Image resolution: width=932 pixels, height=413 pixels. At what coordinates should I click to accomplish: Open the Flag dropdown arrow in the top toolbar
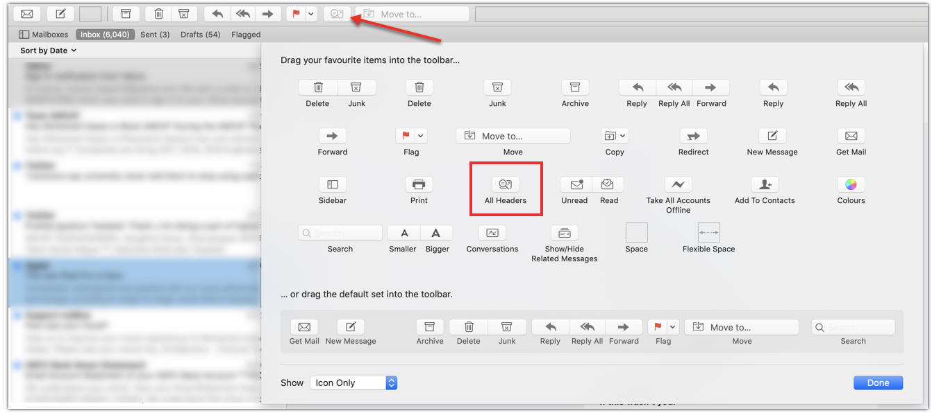click(x=311, y=14)
